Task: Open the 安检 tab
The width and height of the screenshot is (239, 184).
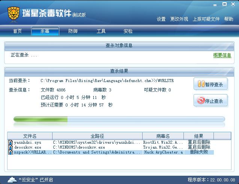Action: click(128, 31)
